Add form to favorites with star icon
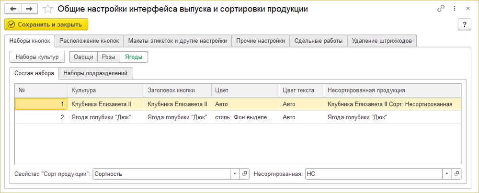This screenshot has width=479, height=193. pyautogui.click(x=47, y=9)
